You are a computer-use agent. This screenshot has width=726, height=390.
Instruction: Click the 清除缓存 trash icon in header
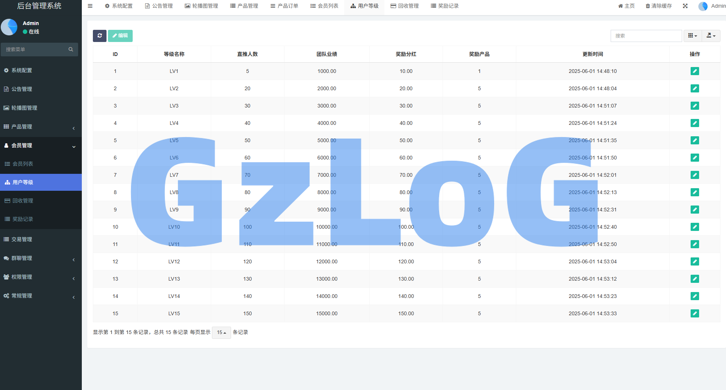tap(648, 6)
